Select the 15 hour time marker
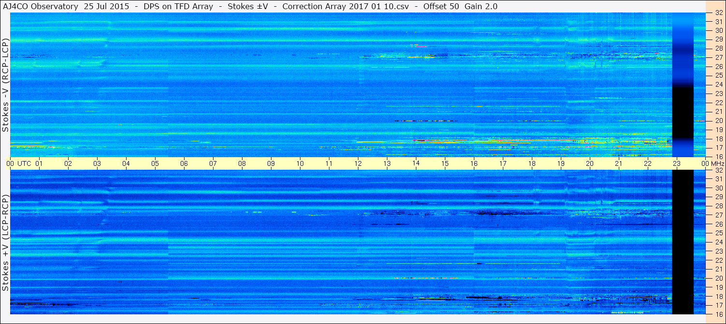 coord(445,163)
